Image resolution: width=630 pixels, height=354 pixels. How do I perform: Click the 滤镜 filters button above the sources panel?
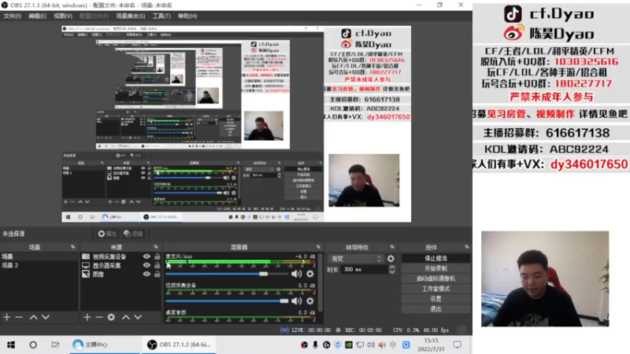133,234
